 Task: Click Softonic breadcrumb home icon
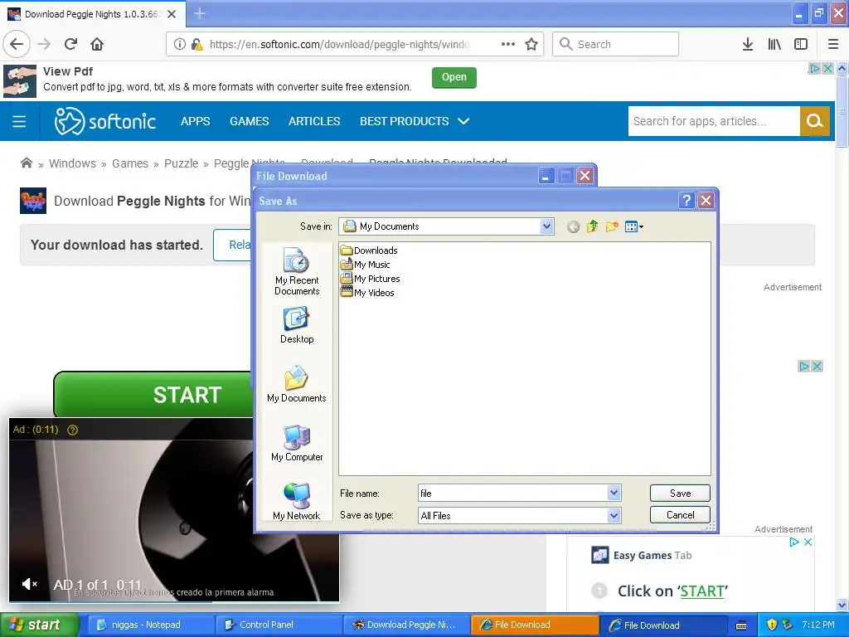click(x=26, y=163)
